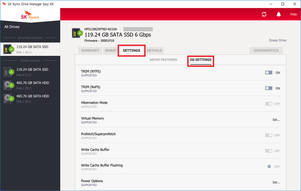This screenshot has width=301, height=191.
Task: Open the OS SETTINGS sub-tab
Action: coord(201,60)
